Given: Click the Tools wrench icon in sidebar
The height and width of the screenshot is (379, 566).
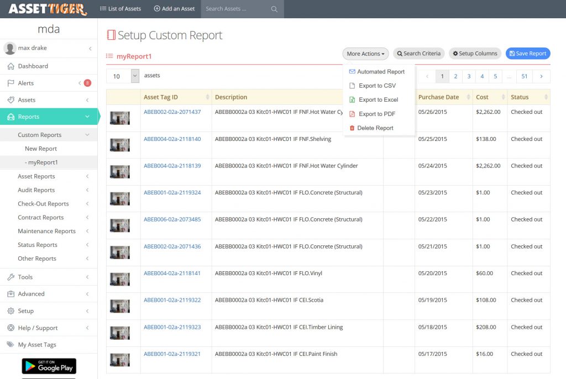Looking at the screenshot, I should (11, 277).
